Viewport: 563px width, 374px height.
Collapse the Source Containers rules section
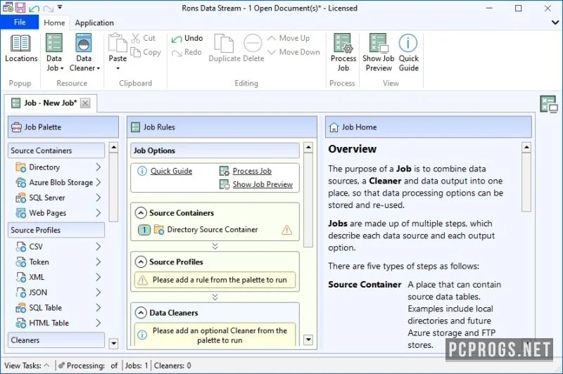tap(141, 213)
